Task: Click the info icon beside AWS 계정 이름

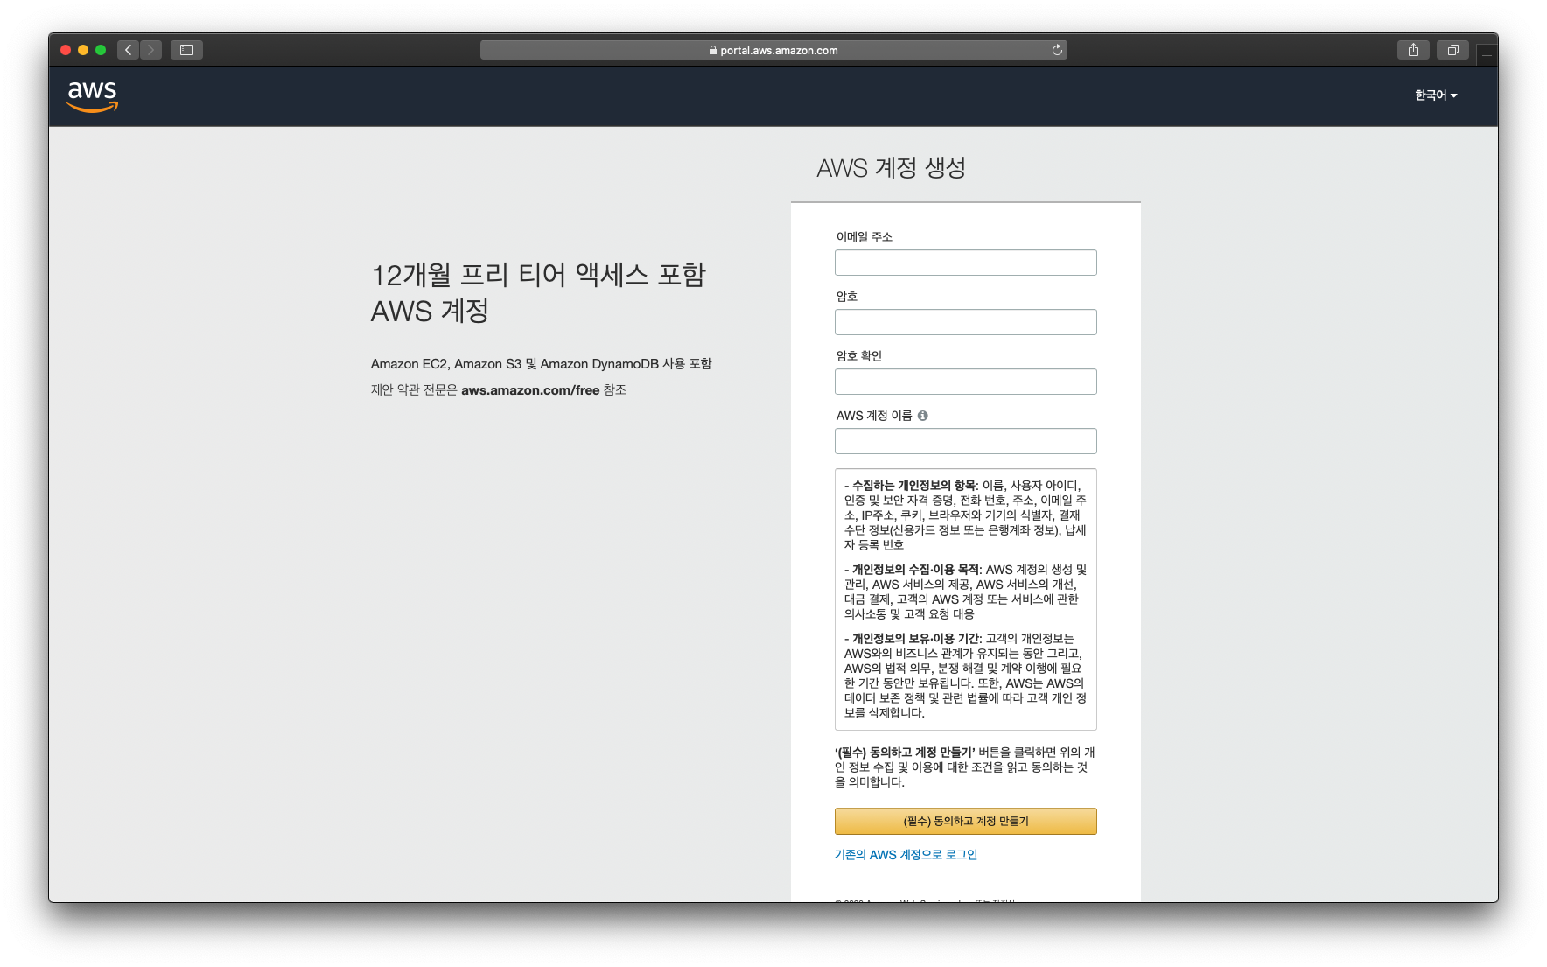Action: point(922,416)
